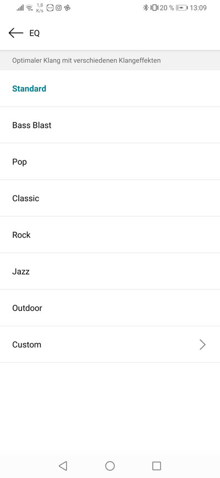
Task: Tap the Bluetooth icon in status bar
Action: point(146,8)
